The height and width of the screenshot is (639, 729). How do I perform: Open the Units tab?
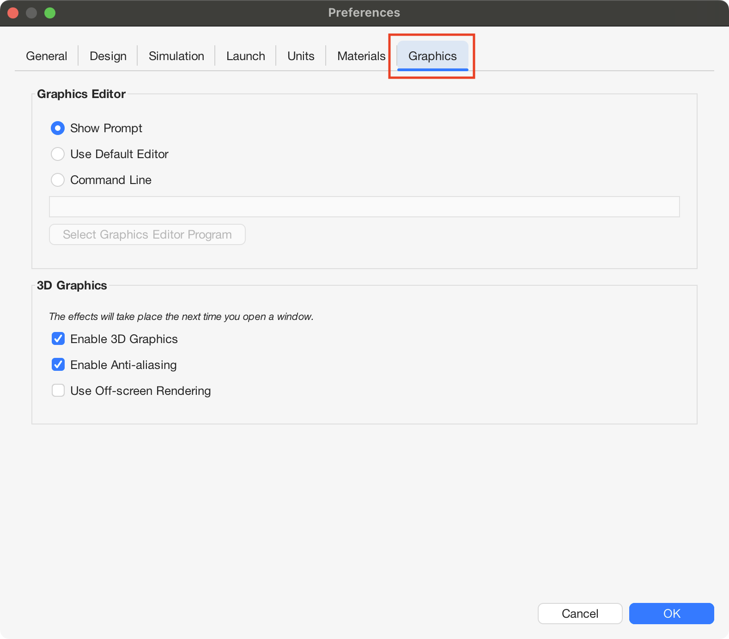click(301, 56)
